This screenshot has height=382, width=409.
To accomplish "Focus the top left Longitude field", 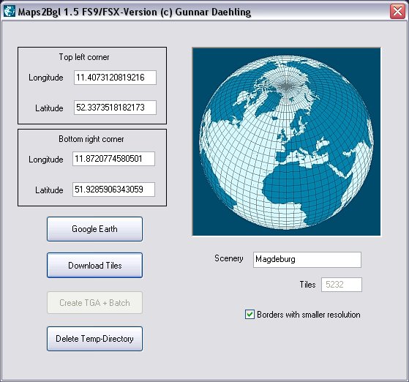I will [x=115, y=78].
